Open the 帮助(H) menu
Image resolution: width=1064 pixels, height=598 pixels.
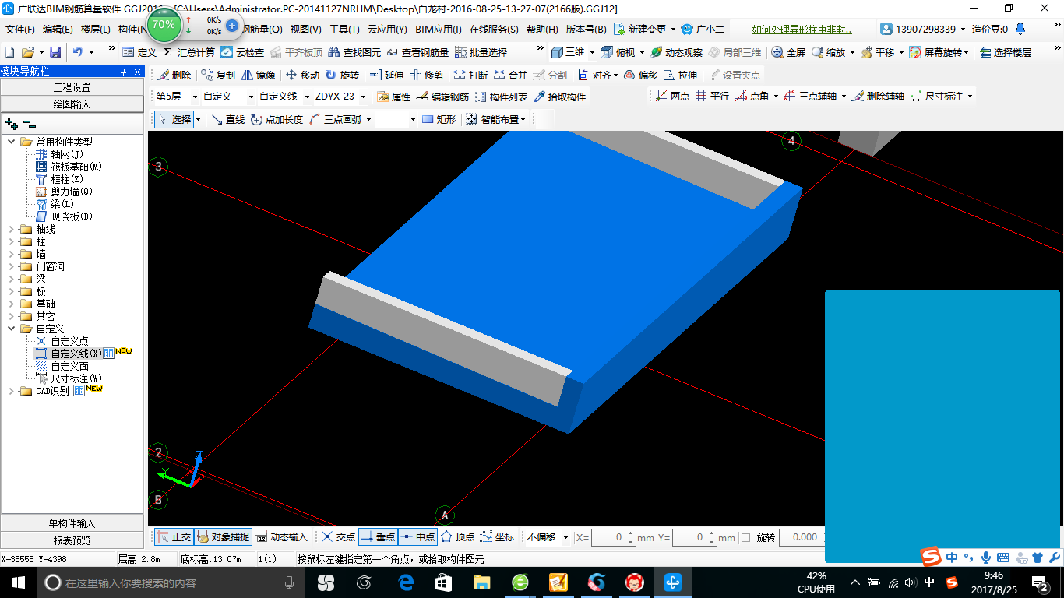542,30
